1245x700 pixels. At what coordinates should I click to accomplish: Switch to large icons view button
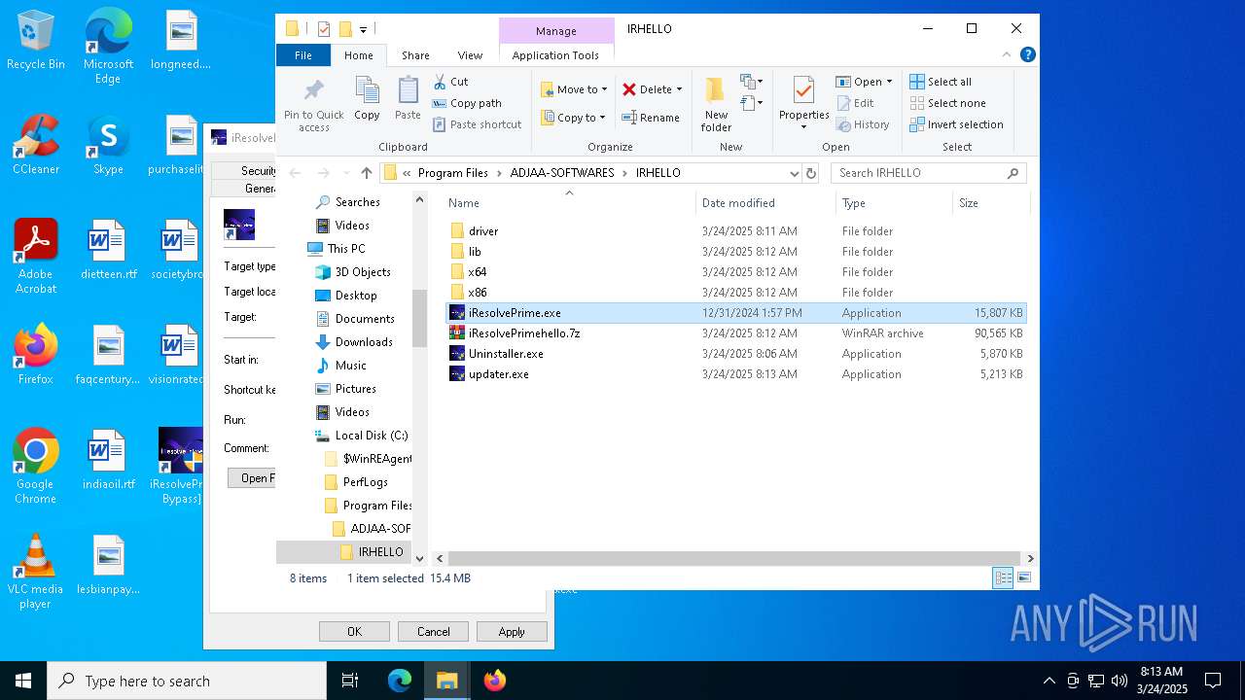1023,578
